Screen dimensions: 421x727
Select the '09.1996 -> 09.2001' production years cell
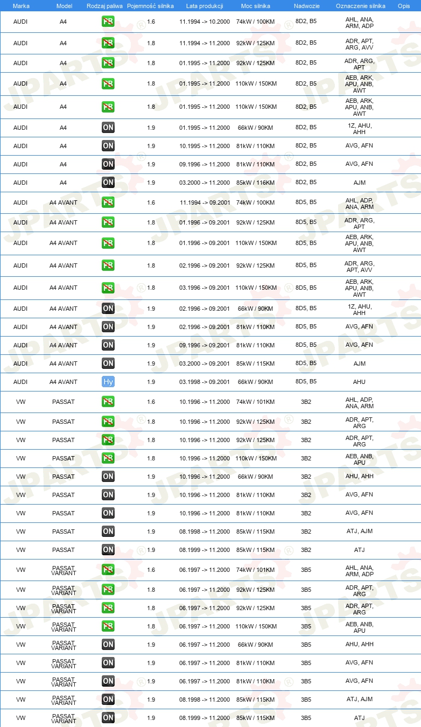[x=205, y=345]
